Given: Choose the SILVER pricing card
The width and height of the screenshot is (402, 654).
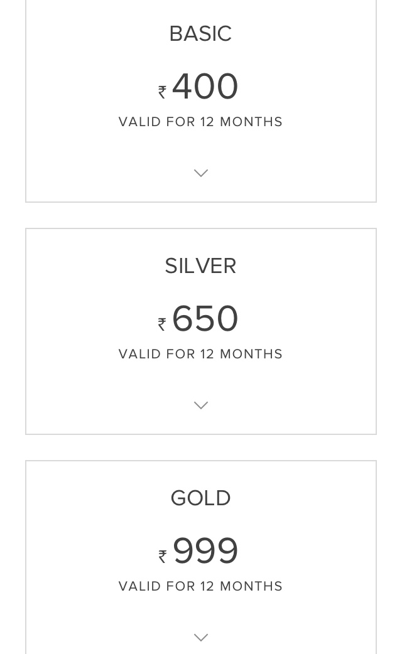Looking at the screenshot, I should pos(201,331).
